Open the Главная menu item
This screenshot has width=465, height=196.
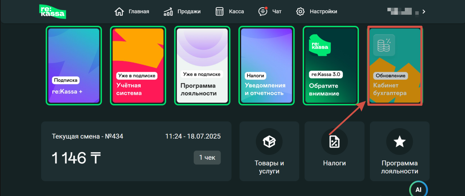click(139, 12)
